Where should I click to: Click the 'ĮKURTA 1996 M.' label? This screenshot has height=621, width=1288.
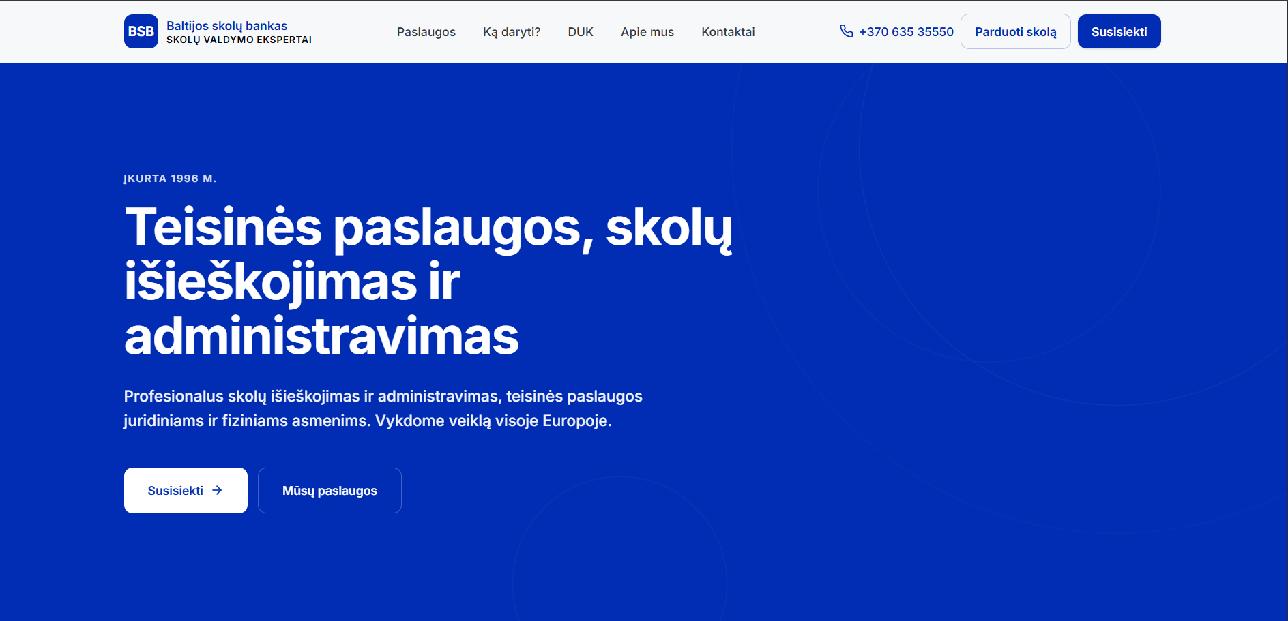coord(170,179)
